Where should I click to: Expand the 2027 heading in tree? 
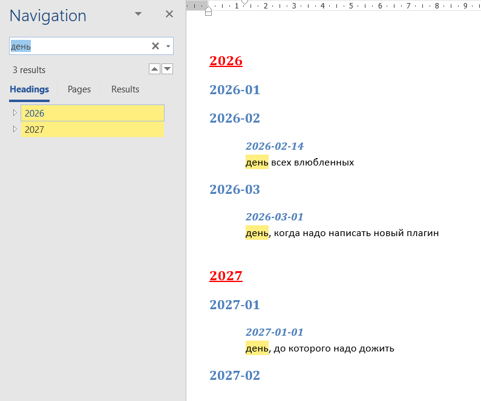15,129
